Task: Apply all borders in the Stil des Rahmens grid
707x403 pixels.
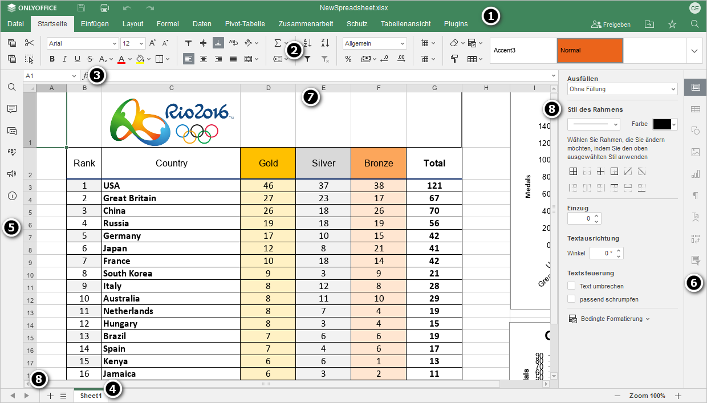Action: (574, 172)
